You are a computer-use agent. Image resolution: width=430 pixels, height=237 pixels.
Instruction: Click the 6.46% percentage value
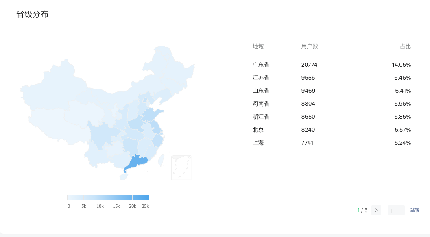pos(403,78)
